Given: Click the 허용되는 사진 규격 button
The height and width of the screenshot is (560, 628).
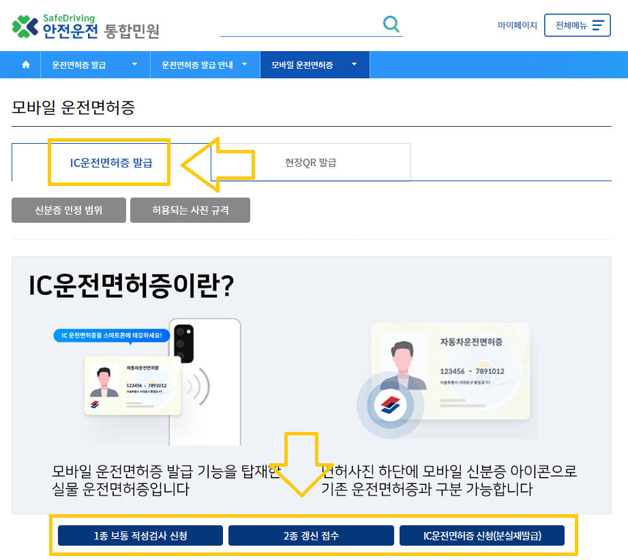Looking at the screenshot, I should (x=190, y=210).
